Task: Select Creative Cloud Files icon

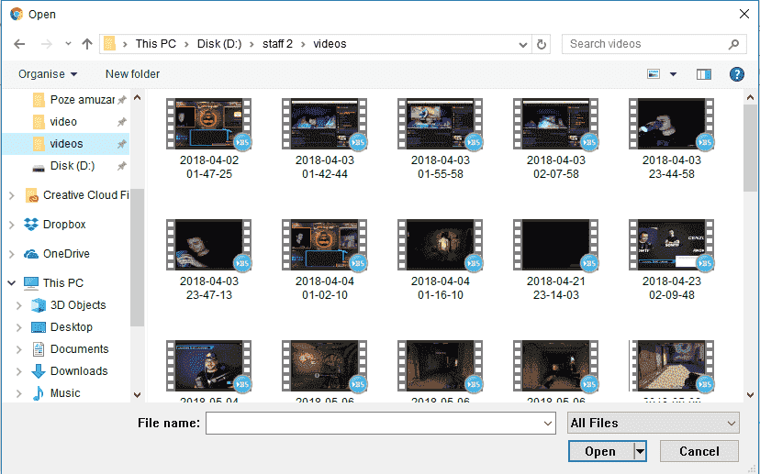Action: (31, 195)
